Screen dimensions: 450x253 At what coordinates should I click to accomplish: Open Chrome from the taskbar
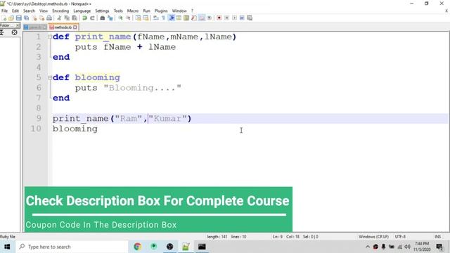pyautogui.click(x=138, y=247)
